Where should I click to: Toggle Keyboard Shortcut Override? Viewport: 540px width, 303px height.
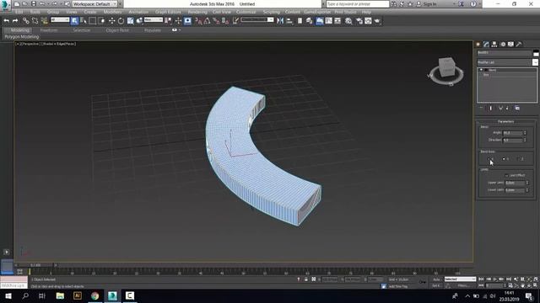pyautogui.click(x=187, y=21)
